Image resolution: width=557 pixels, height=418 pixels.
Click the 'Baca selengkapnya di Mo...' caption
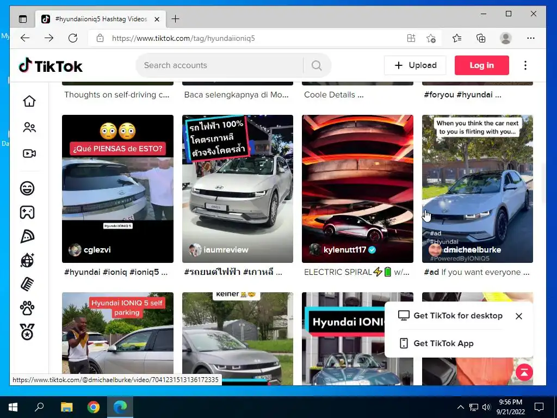[236, 95]
